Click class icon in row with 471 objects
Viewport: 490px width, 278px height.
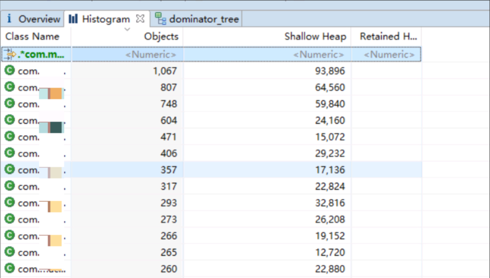10,136
